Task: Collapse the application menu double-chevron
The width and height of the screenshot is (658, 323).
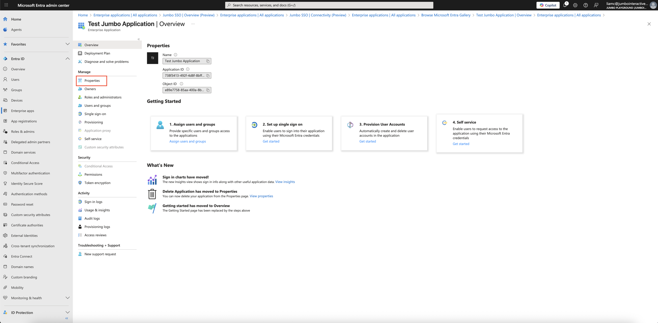Action: coord(138,39)
